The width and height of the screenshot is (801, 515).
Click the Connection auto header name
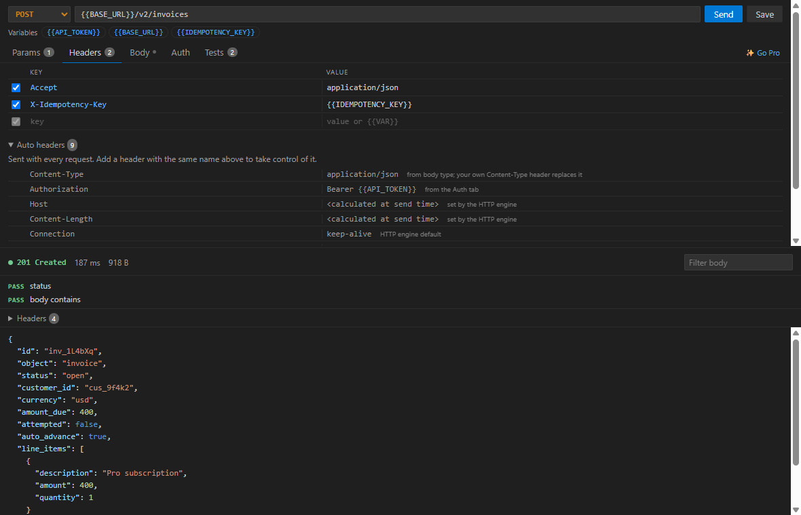pyautogui.click(x=52, y=234)
